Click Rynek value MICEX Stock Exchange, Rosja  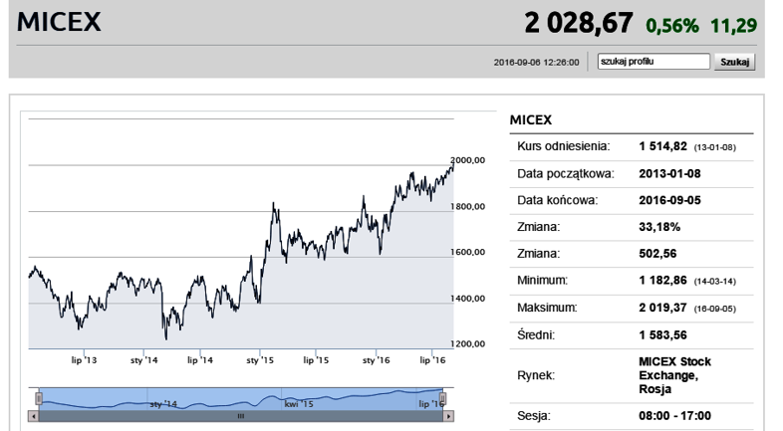(674, 375)
